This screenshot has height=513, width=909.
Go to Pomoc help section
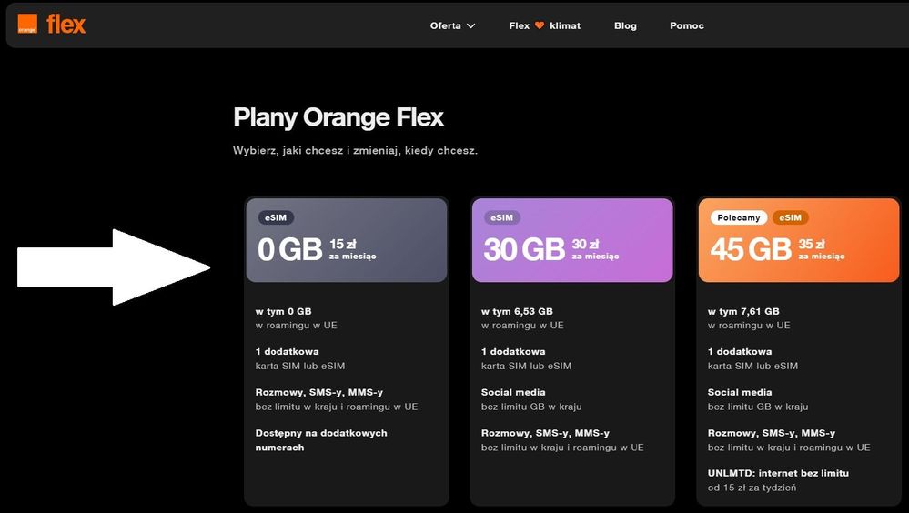pyautogui.click(x=687, y=25)
